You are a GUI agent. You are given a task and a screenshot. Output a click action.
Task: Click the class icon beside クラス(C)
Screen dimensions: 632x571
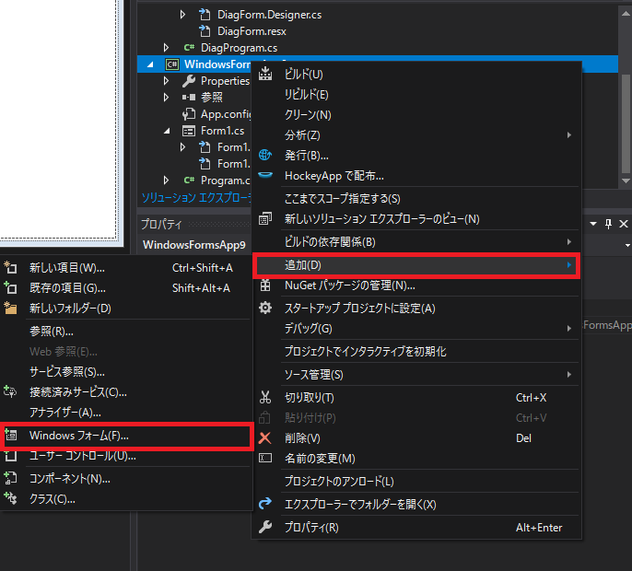[x=10, y=499]
